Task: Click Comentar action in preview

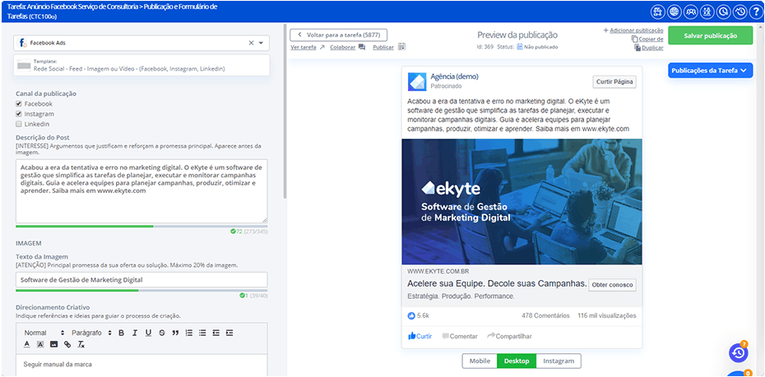Action: pos(460,336)
